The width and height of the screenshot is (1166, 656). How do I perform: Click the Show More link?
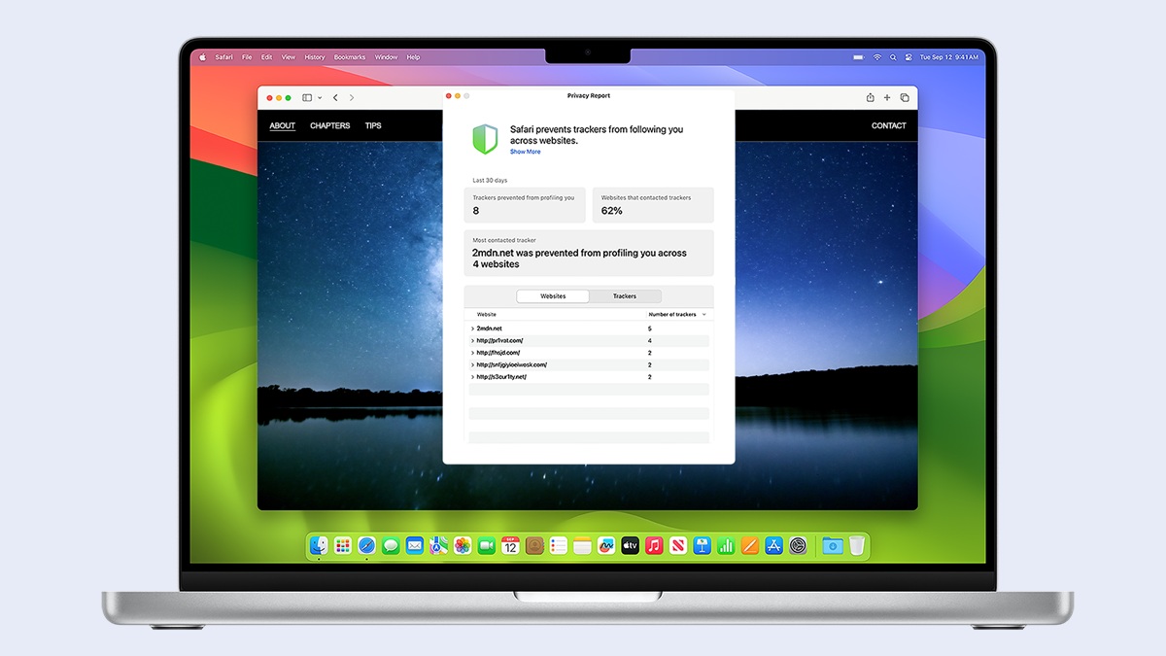tap(525, 152)
